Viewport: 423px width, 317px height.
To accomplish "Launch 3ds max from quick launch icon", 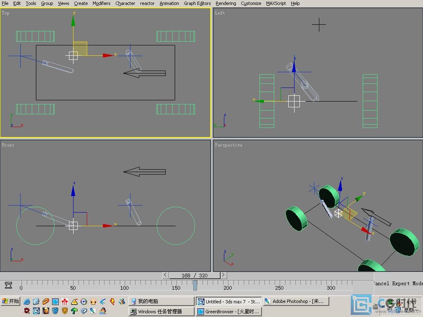I will (x=36, y=311).
